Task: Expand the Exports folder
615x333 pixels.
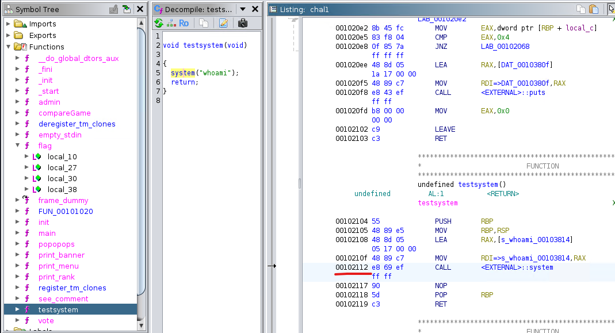Action: [x=8, y=35]
